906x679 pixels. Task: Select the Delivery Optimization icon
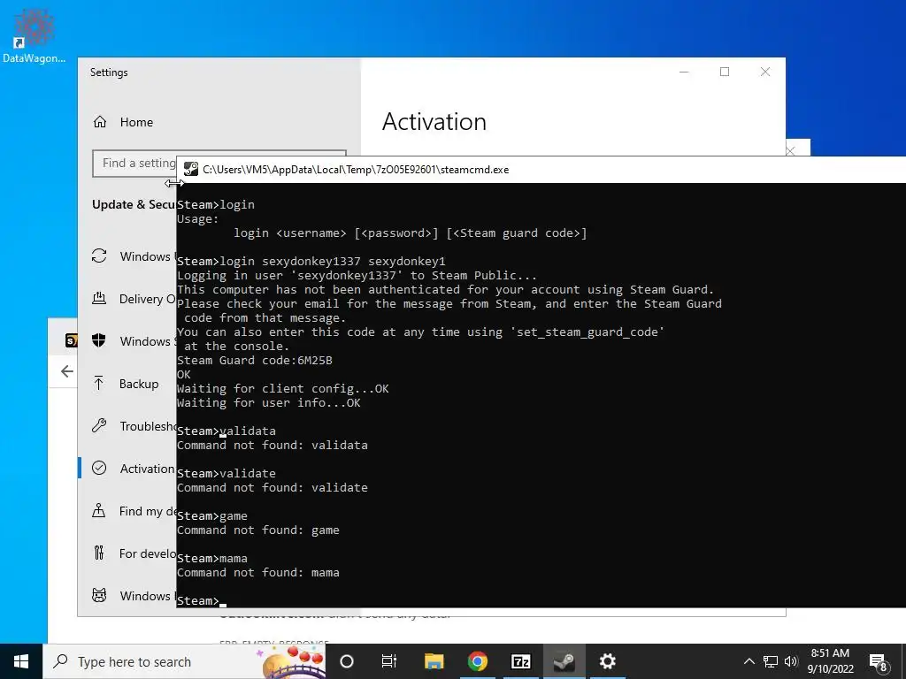[x=99, y=299]
